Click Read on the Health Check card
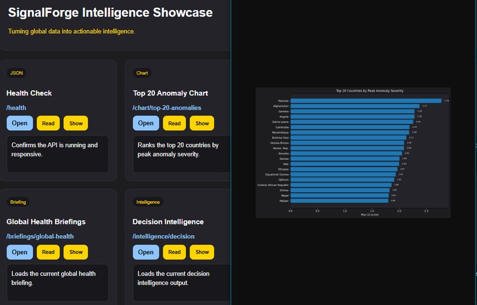 point(48,123)
